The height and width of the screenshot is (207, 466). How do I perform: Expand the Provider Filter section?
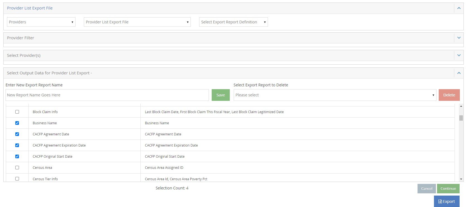(459, 38)
